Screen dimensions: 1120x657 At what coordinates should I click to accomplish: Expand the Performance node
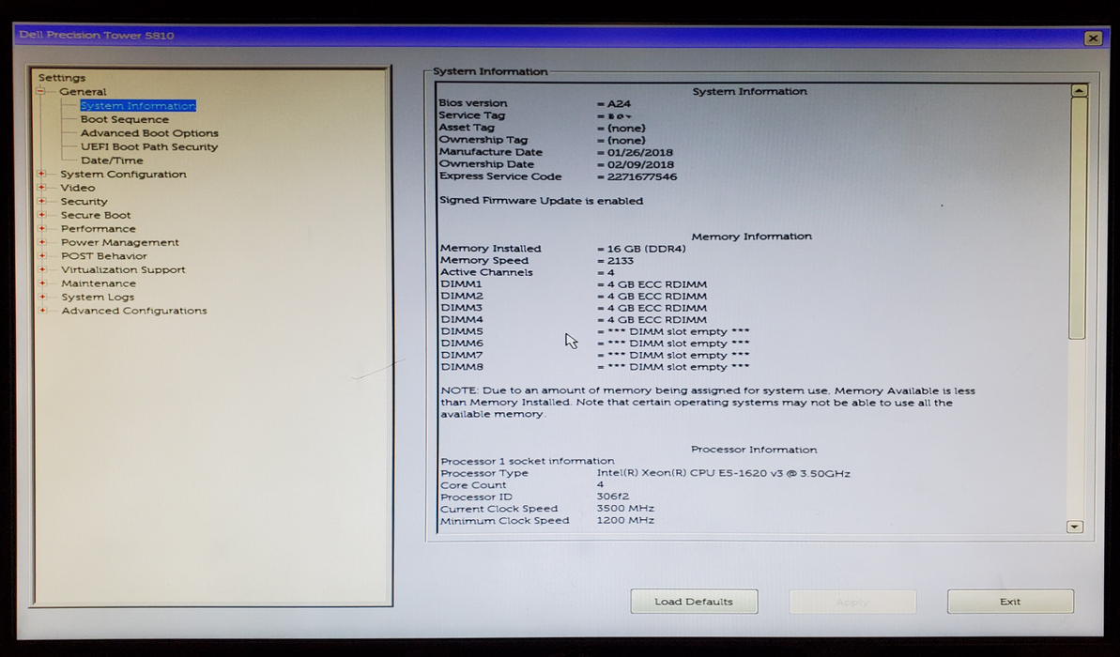41,228
